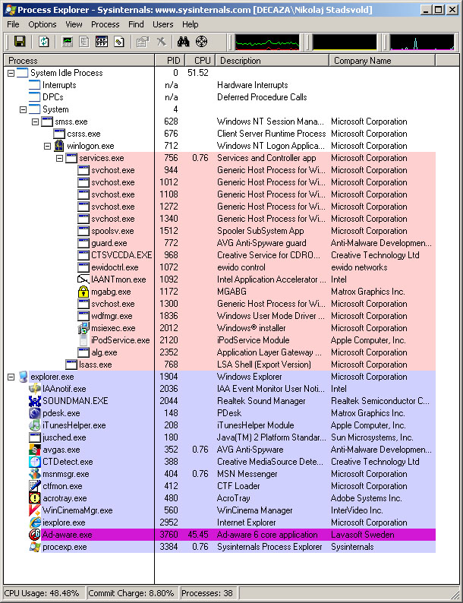463x603 pixels.
Task: Sort by the Process column header
Action: coord(79,61)
